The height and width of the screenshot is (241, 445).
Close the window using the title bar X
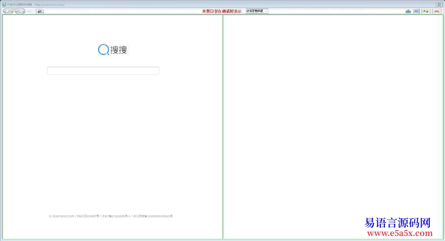pyautogui.click(x=439, y=4)
